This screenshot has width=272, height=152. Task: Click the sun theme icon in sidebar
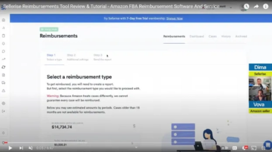pos(4,133)
